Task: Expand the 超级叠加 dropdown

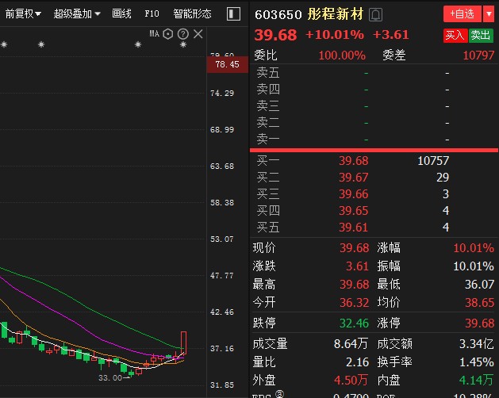Action: [x=77, y=13]
